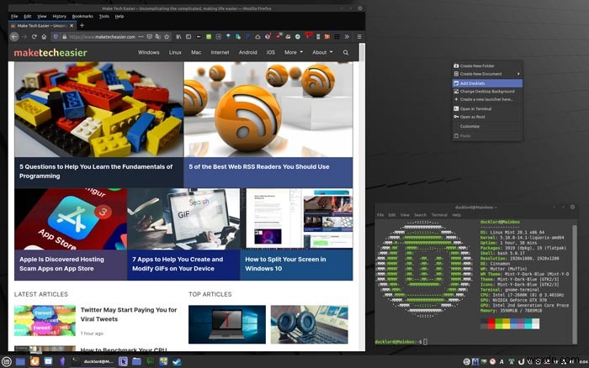589x368 pixels.
Task: Click the scissors tray icon
Action: [512, 361]
